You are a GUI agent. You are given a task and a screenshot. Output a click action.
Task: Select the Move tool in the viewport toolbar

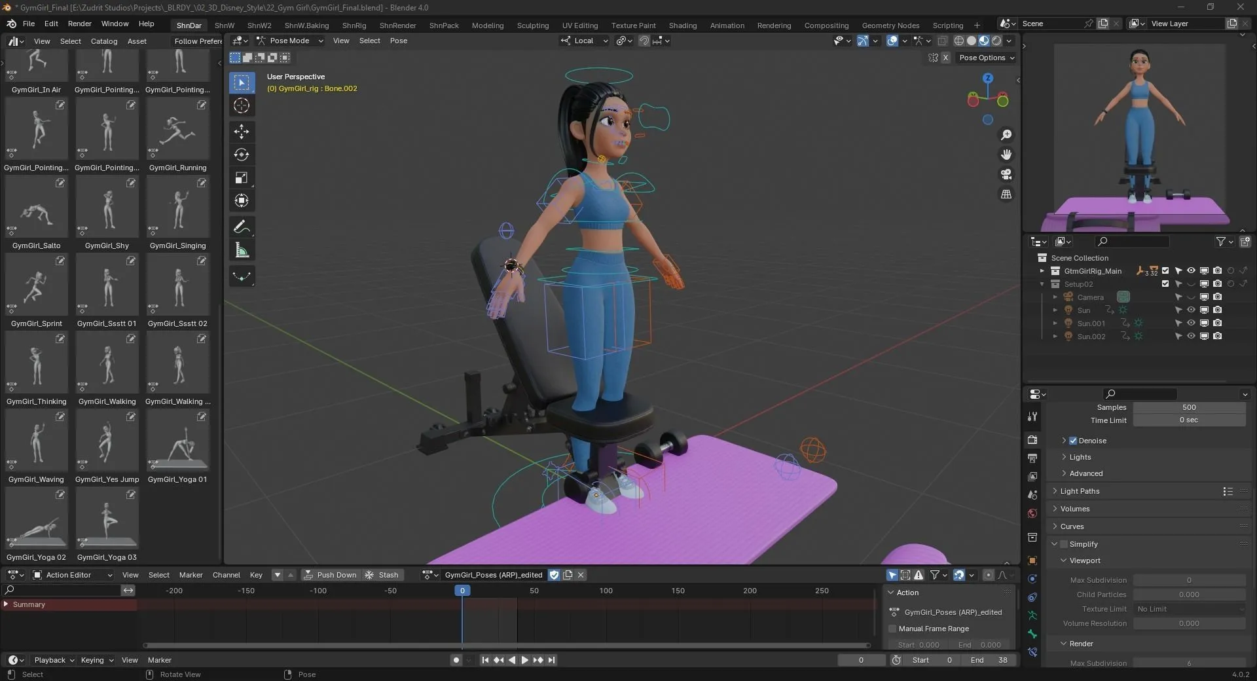(242, 132)
